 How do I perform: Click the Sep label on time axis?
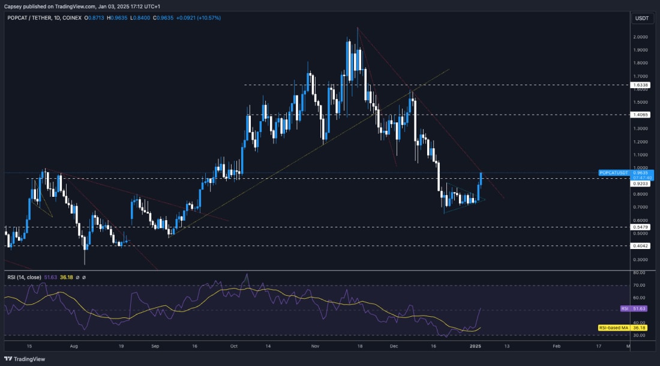[x=155, y=346]
